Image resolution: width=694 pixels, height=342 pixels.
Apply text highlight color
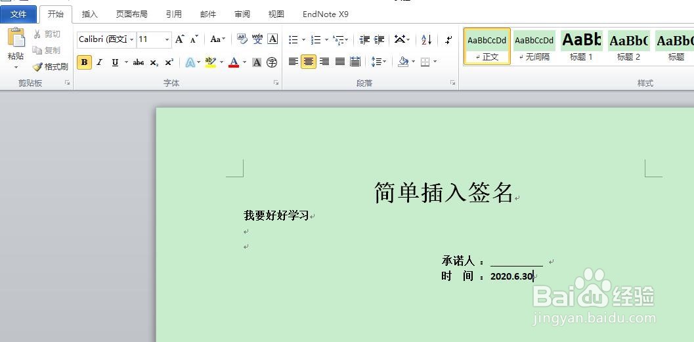(x=210, y=62)
